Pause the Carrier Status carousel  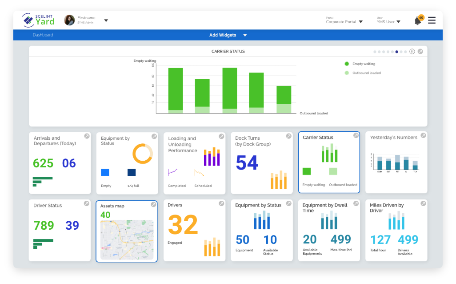pyautogui.click(x=412, y=52)
